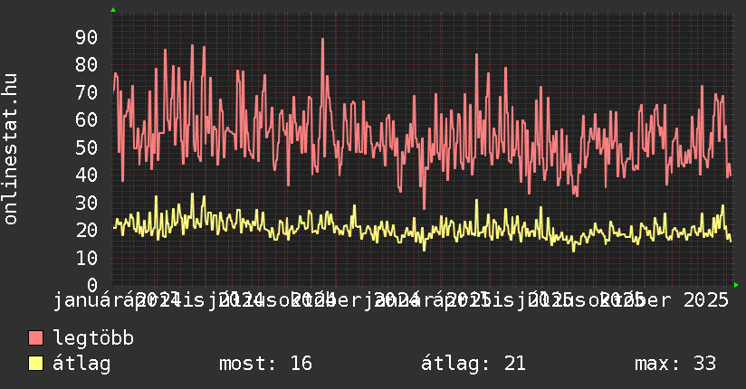Click the green arrow atop the y-axis
Viewport: 746px width, 389px height.
[x=113, y=10]
